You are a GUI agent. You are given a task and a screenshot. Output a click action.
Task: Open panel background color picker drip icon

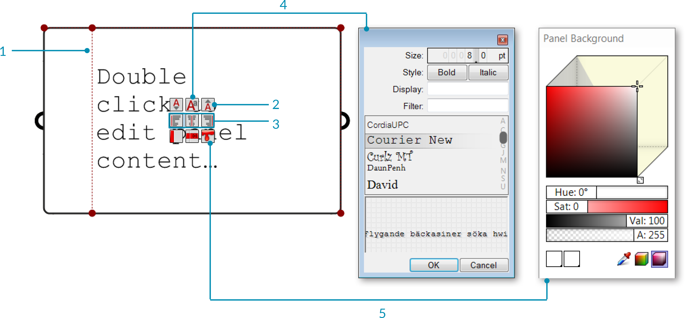(208, 136)
